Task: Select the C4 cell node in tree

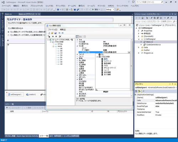Action: (x=61, y=53)
